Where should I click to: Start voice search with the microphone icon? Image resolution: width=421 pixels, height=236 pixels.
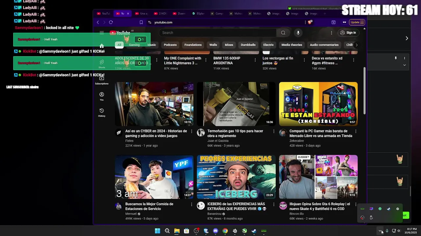point(298,33)
